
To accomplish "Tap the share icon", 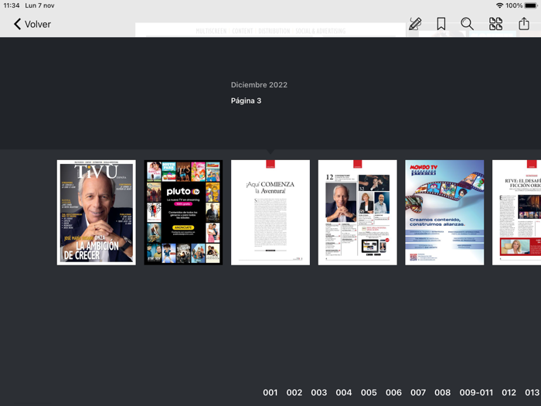I will (x=524, y=24).
